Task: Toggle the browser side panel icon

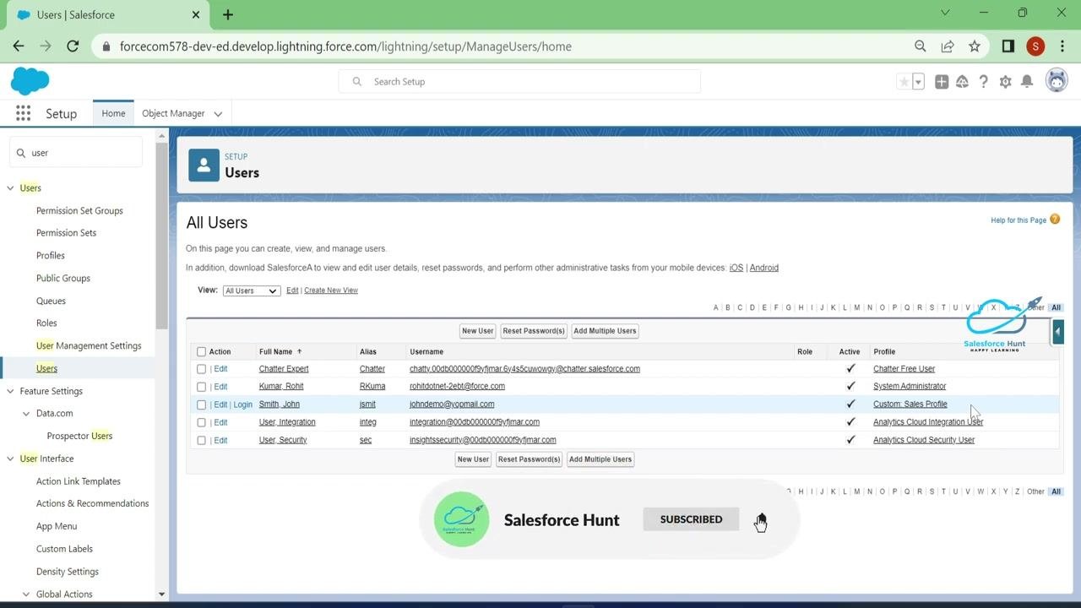Action: point(1008,46)
